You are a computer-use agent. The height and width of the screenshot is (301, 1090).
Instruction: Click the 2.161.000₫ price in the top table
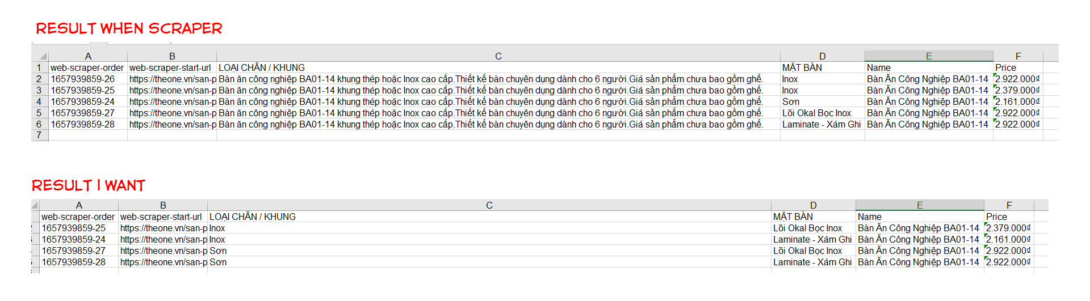1017,101
